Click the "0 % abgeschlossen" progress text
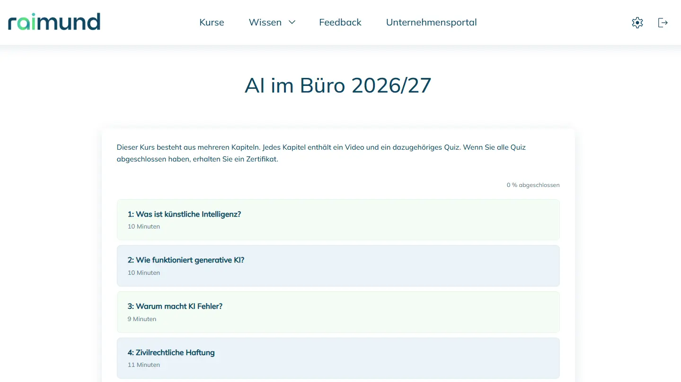This screenshot has height=382, width=681. click(x=533, y=185)
